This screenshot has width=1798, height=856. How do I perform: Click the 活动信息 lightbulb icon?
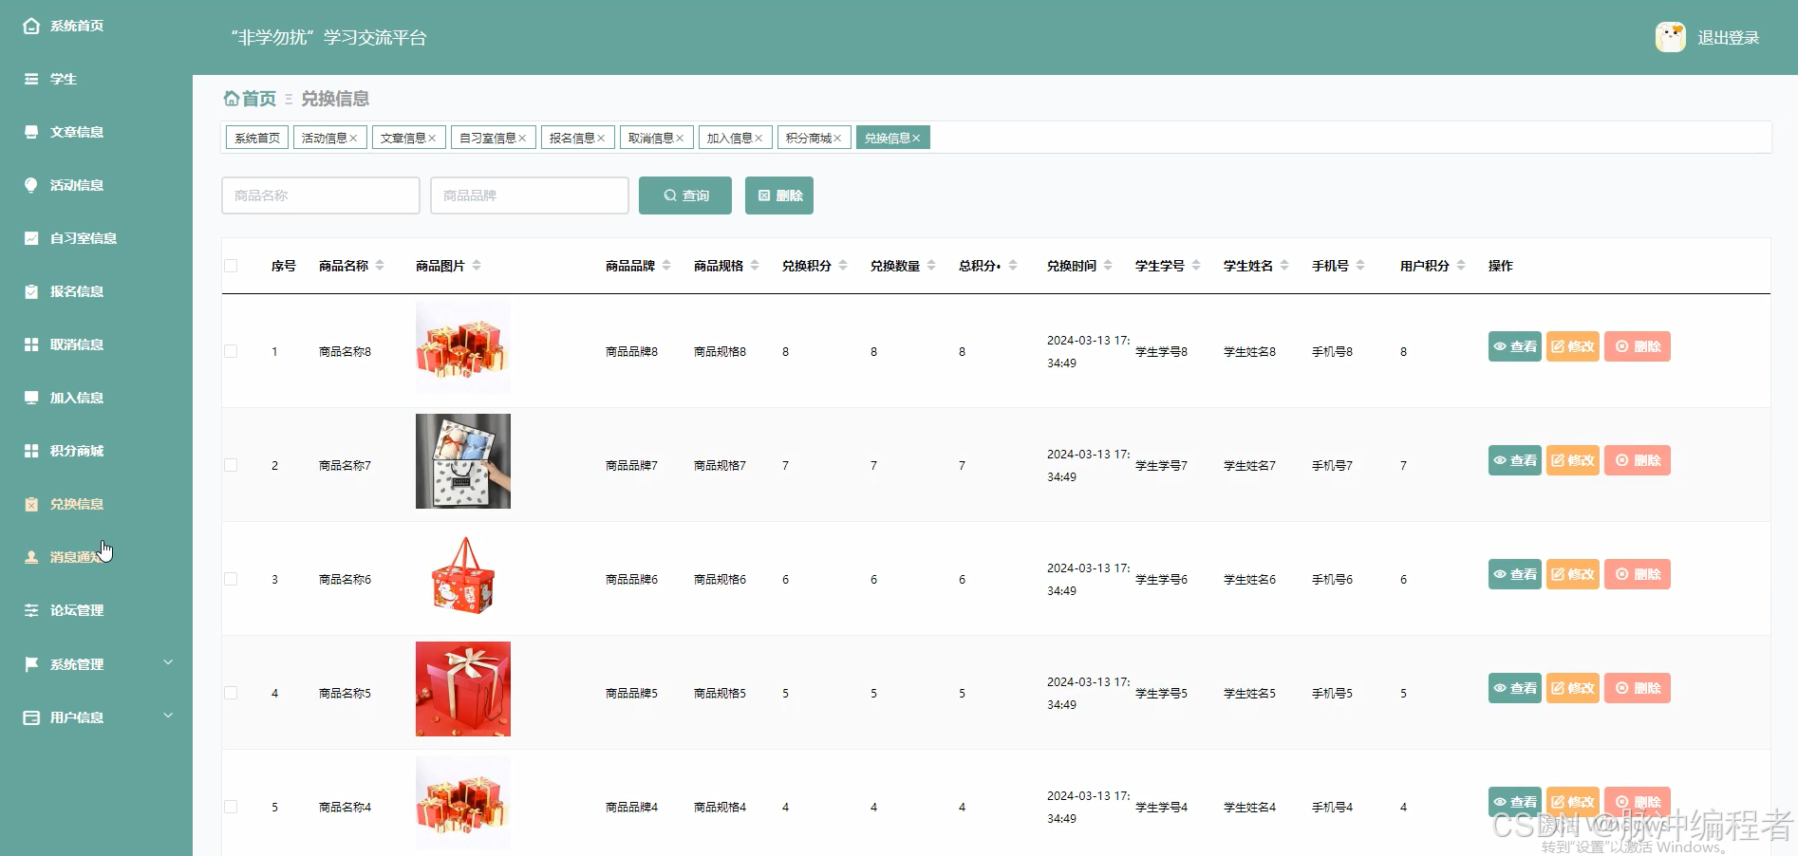tap(31, 185)
